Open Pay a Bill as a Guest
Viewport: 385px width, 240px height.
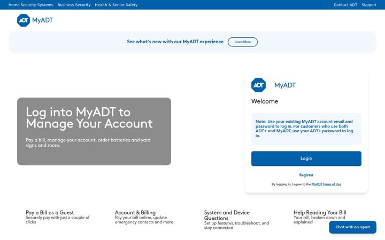click(50, 212)
